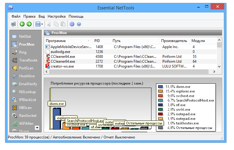Open the NBScan tool
The height and width of the screenshot is (150, 234).
click(x=22, y=108)
